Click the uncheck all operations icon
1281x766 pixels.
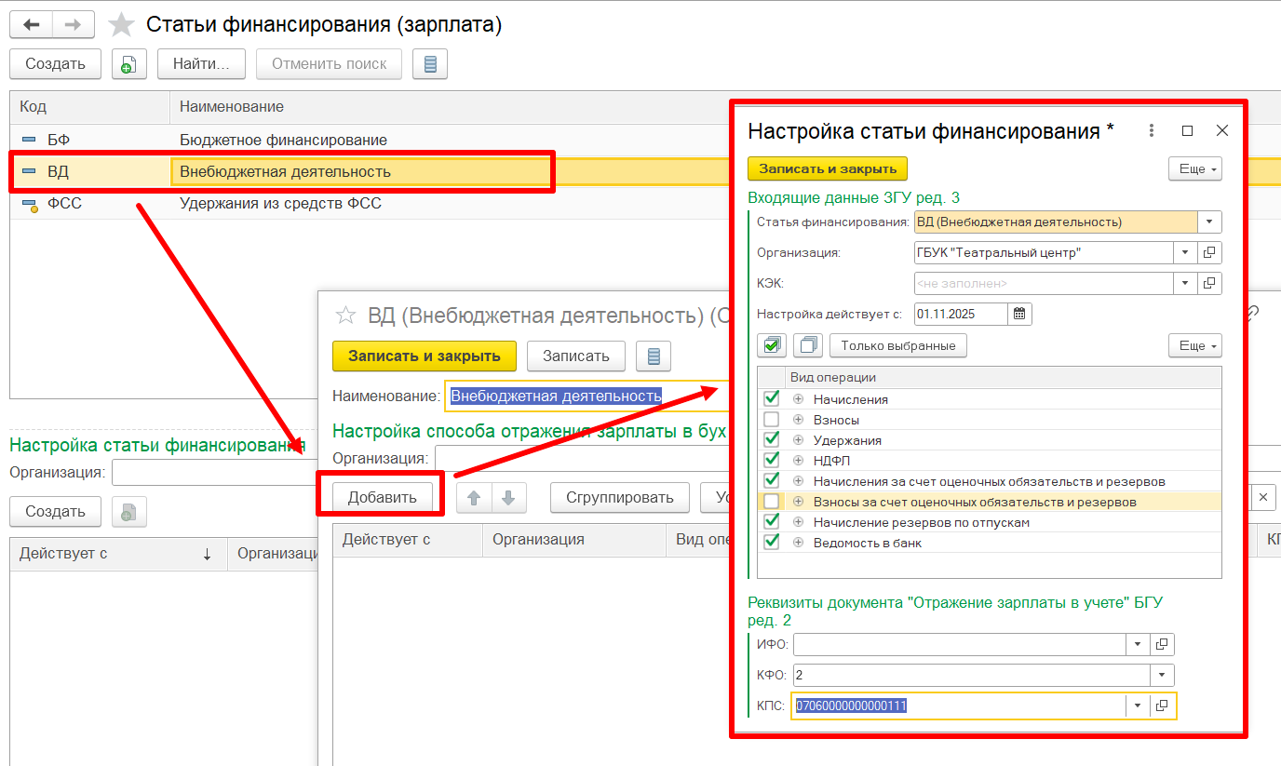pos(808,345)
